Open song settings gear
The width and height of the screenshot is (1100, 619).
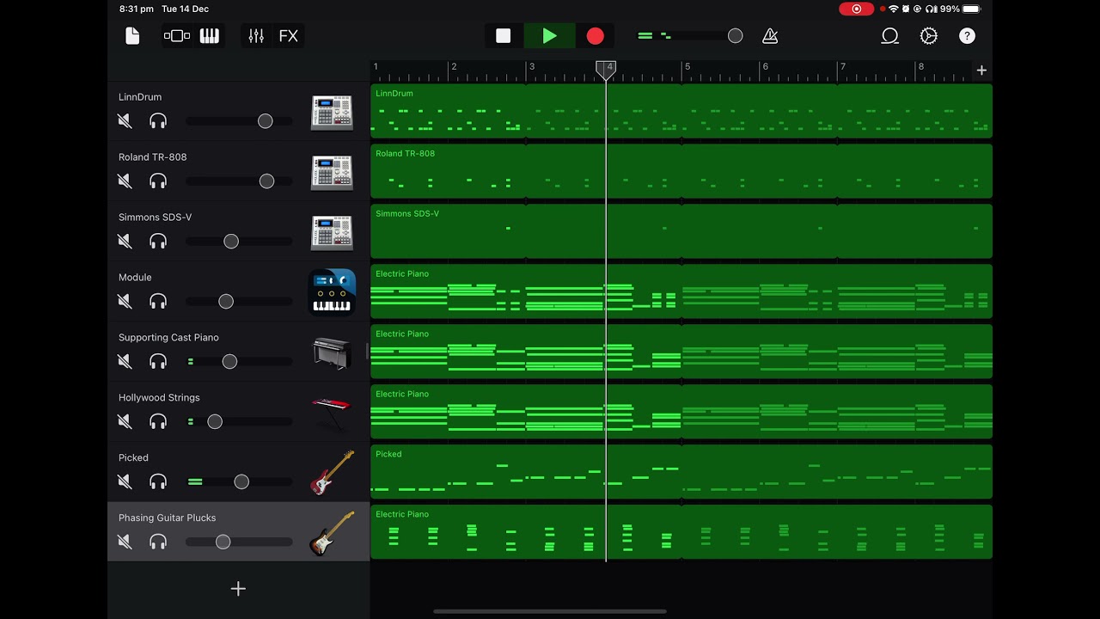click(929, 36)
